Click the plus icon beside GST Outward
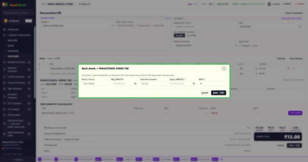The height and width of the screenshot is (162, 308). [x=29, y=104]
